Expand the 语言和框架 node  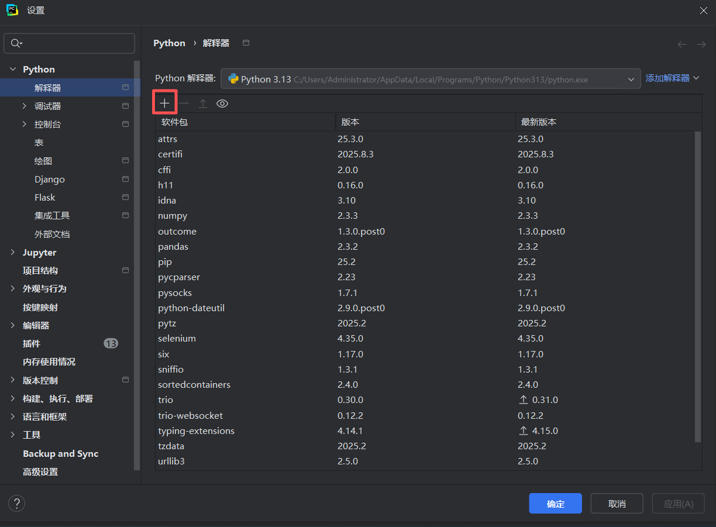(13, 417)
